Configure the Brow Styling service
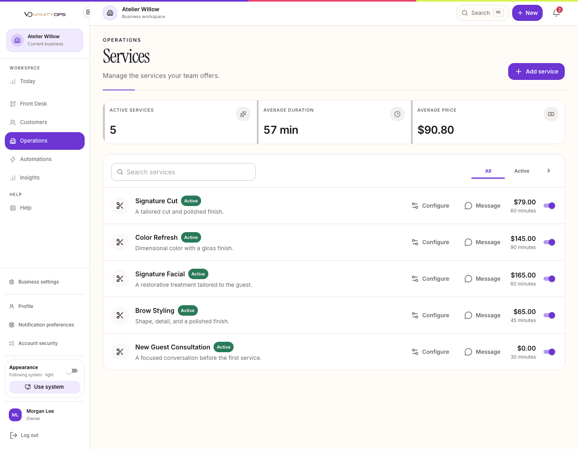This screenshot has height=449, width=578. click(x=430, y=315)
